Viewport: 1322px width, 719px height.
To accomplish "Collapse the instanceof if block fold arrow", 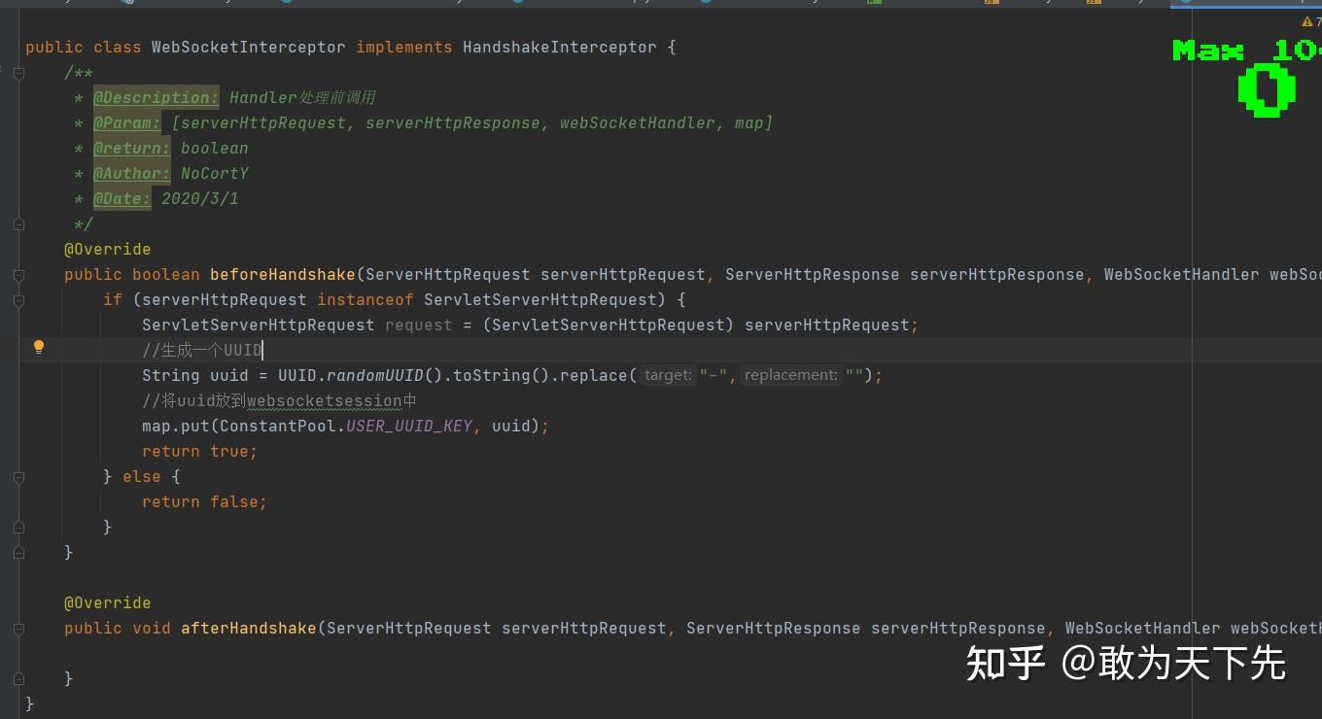I will (18, 300).
